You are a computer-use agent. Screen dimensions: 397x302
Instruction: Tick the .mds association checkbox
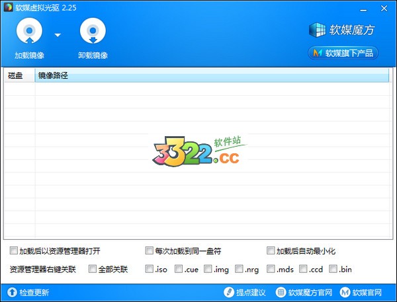tap(271, 268)
